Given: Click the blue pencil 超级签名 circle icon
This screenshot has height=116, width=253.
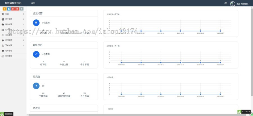Looking at the screenshot, I should pos(36,54).
